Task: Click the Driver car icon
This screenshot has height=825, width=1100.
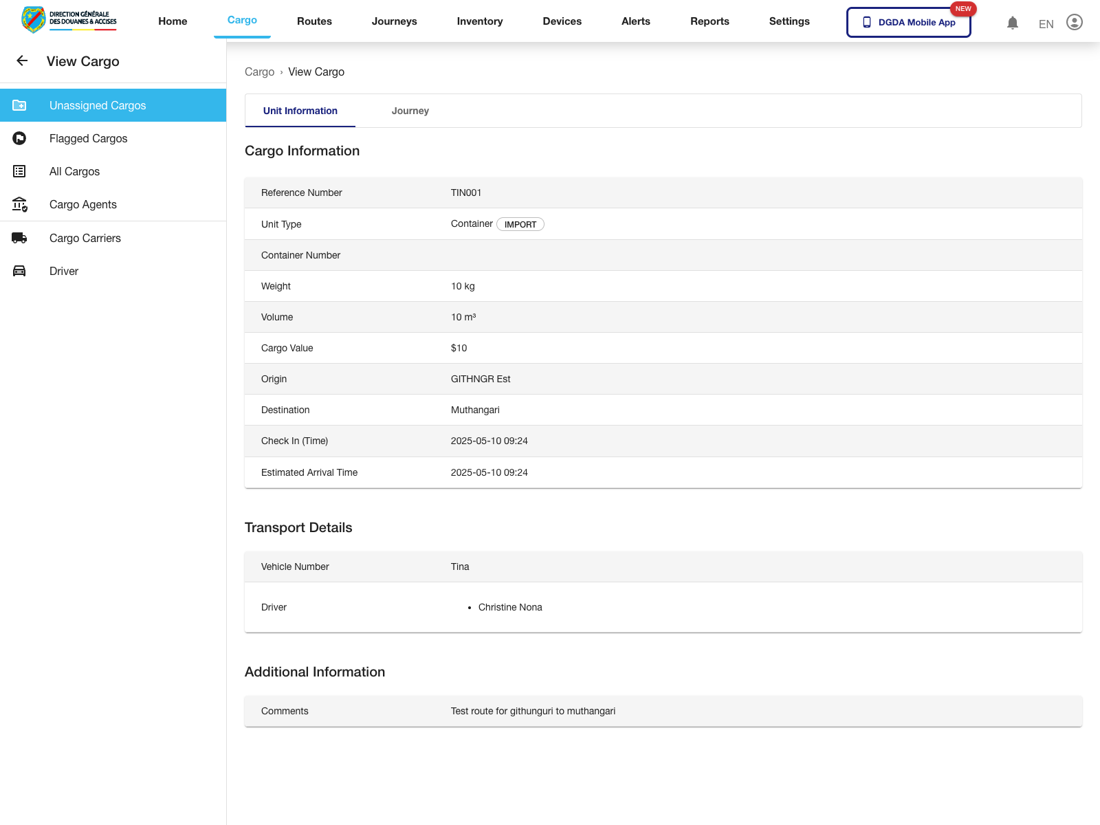Action: (19, 271)
